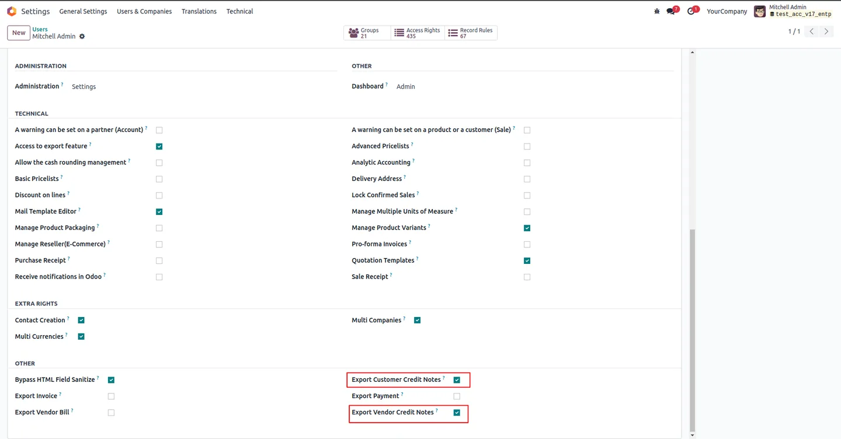This screenshot has width=841, height=439.
Task: Click help mark beside Multi Companies
Action: point(405,318)
